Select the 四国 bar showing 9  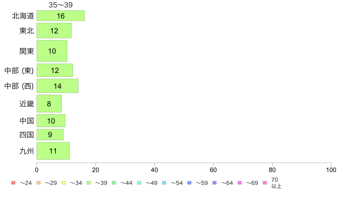[x=50, y=134]
